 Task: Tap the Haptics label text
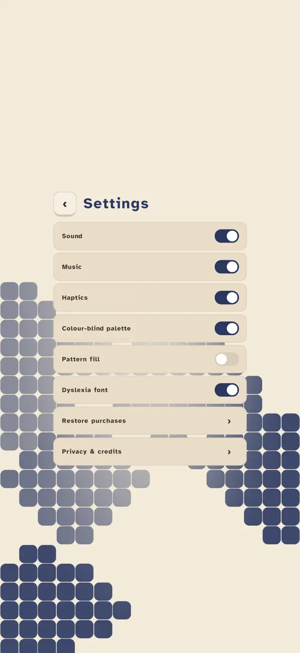[75, 297]
